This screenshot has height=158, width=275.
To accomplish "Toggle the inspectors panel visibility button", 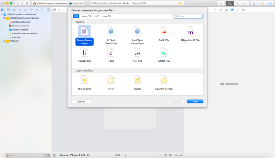I will click(269, 3).
